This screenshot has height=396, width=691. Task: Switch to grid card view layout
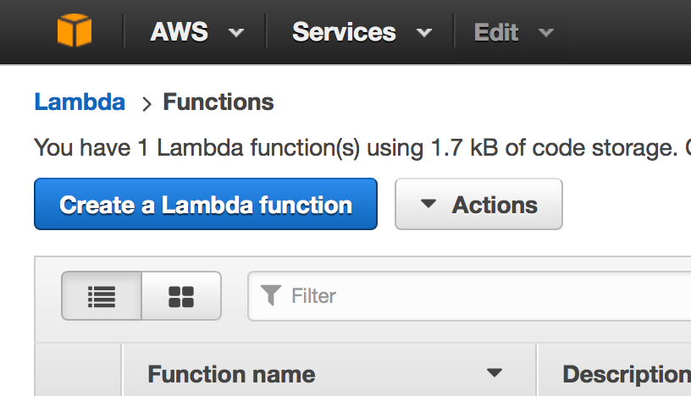click(x=181, y=295)
